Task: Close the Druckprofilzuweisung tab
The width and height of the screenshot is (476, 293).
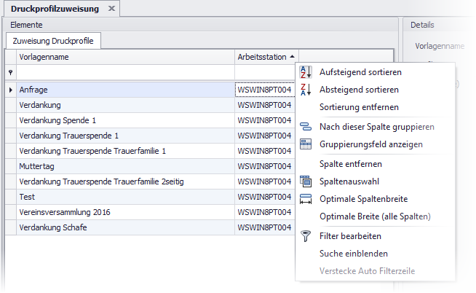Action: [111, 8]
